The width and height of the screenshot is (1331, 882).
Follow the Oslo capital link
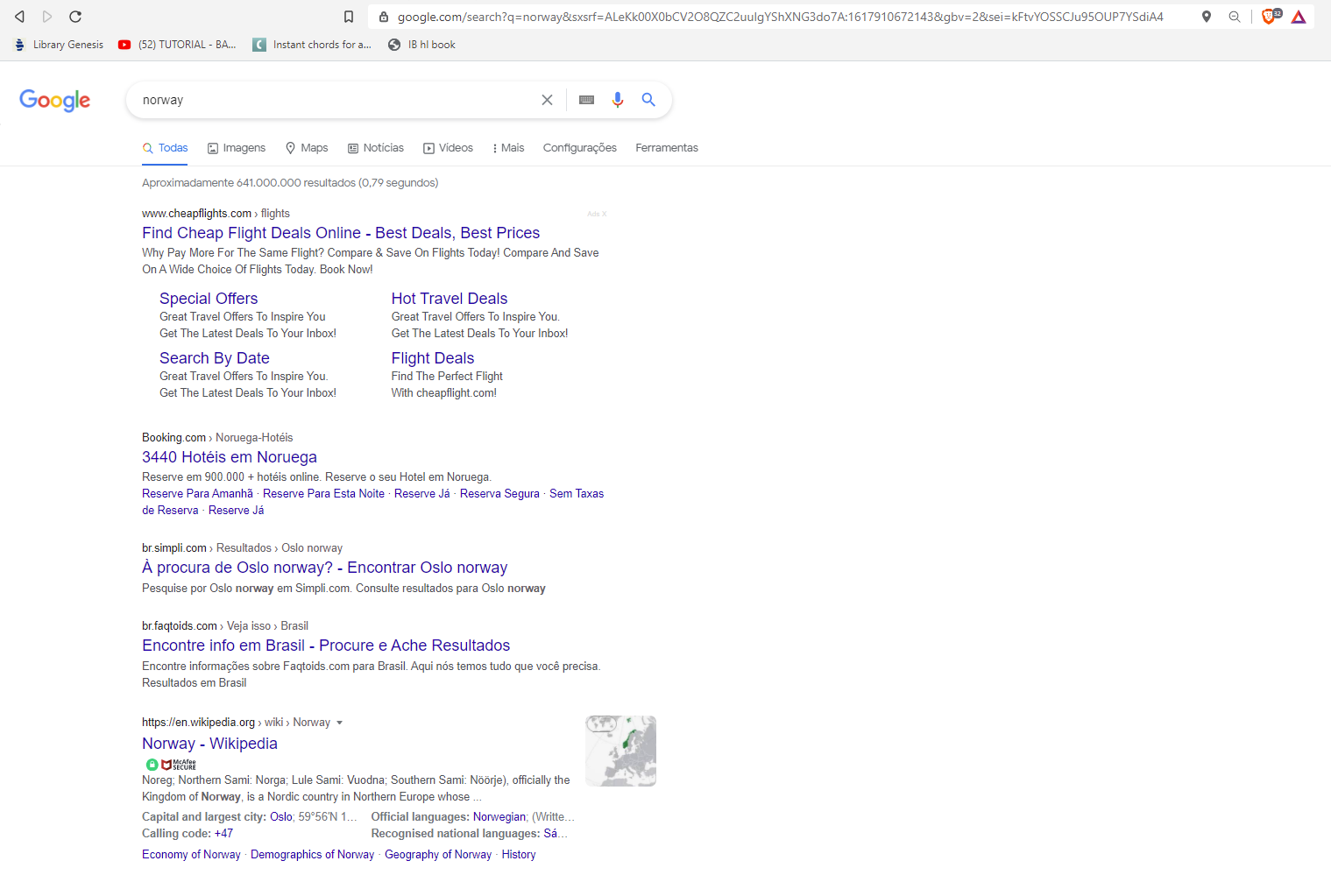(281, 817)
